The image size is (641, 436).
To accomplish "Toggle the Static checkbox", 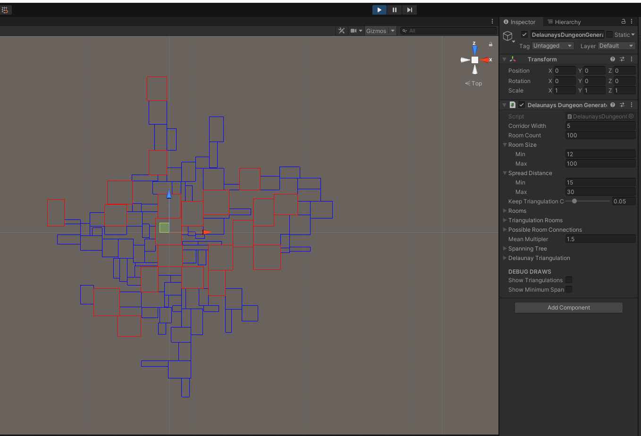I will [609, 34].
